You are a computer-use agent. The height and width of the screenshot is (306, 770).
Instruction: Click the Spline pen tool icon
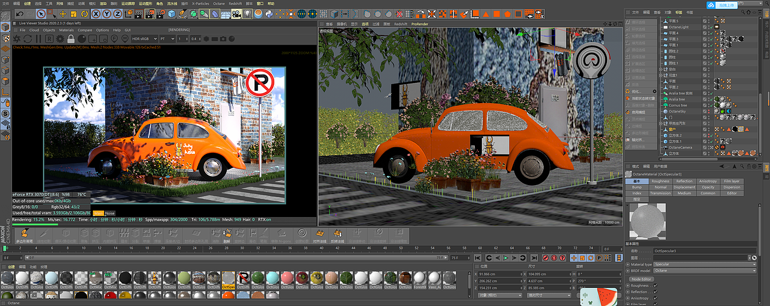pos(182,13)
